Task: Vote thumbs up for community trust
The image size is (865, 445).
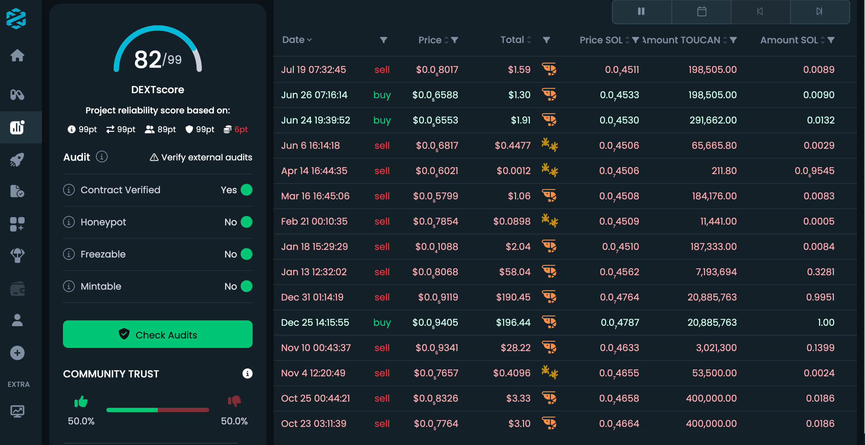Action: click(81, 401)
